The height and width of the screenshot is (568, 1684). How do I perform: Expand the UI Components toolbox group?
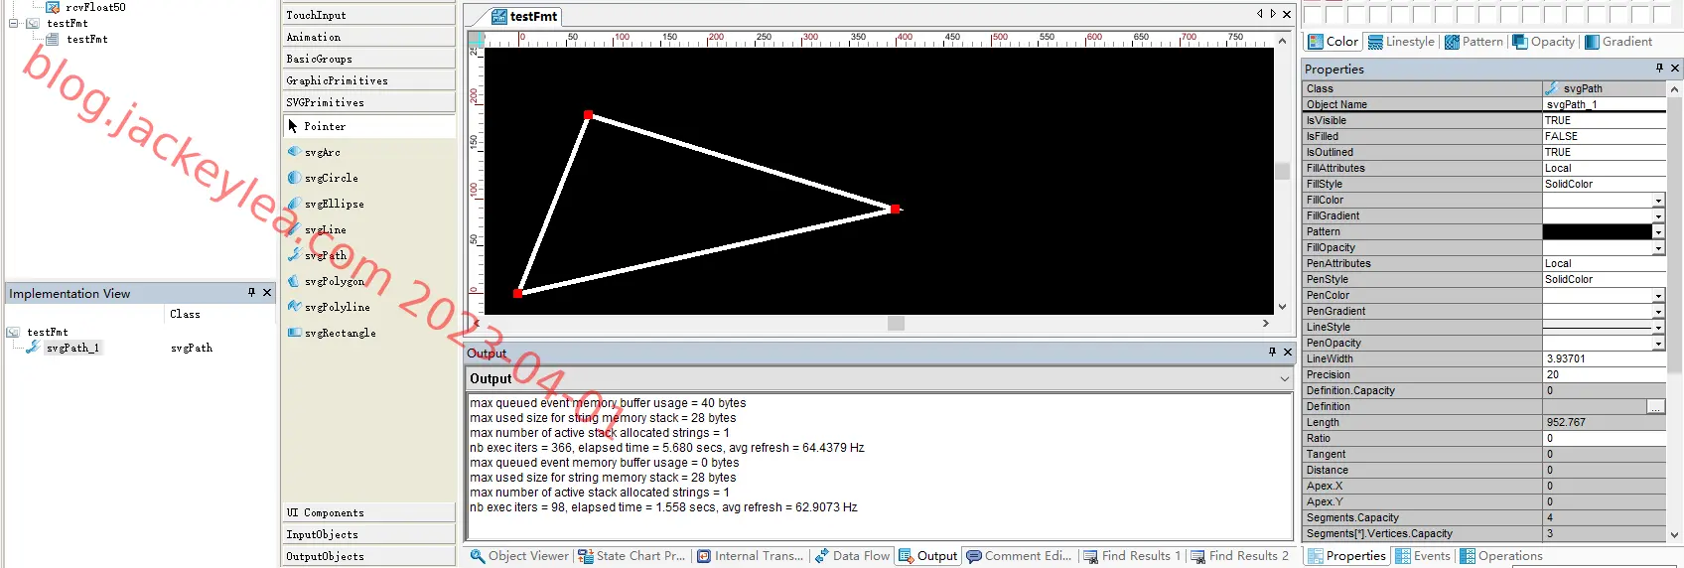click(368, 512)
